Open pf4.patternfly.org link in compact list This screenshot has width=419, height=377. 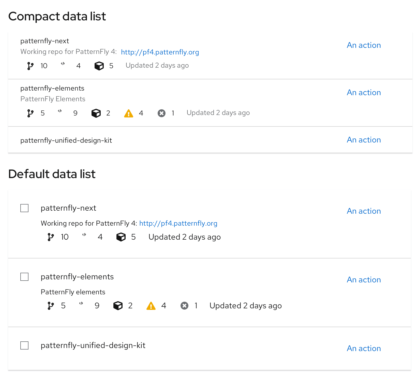160,52
